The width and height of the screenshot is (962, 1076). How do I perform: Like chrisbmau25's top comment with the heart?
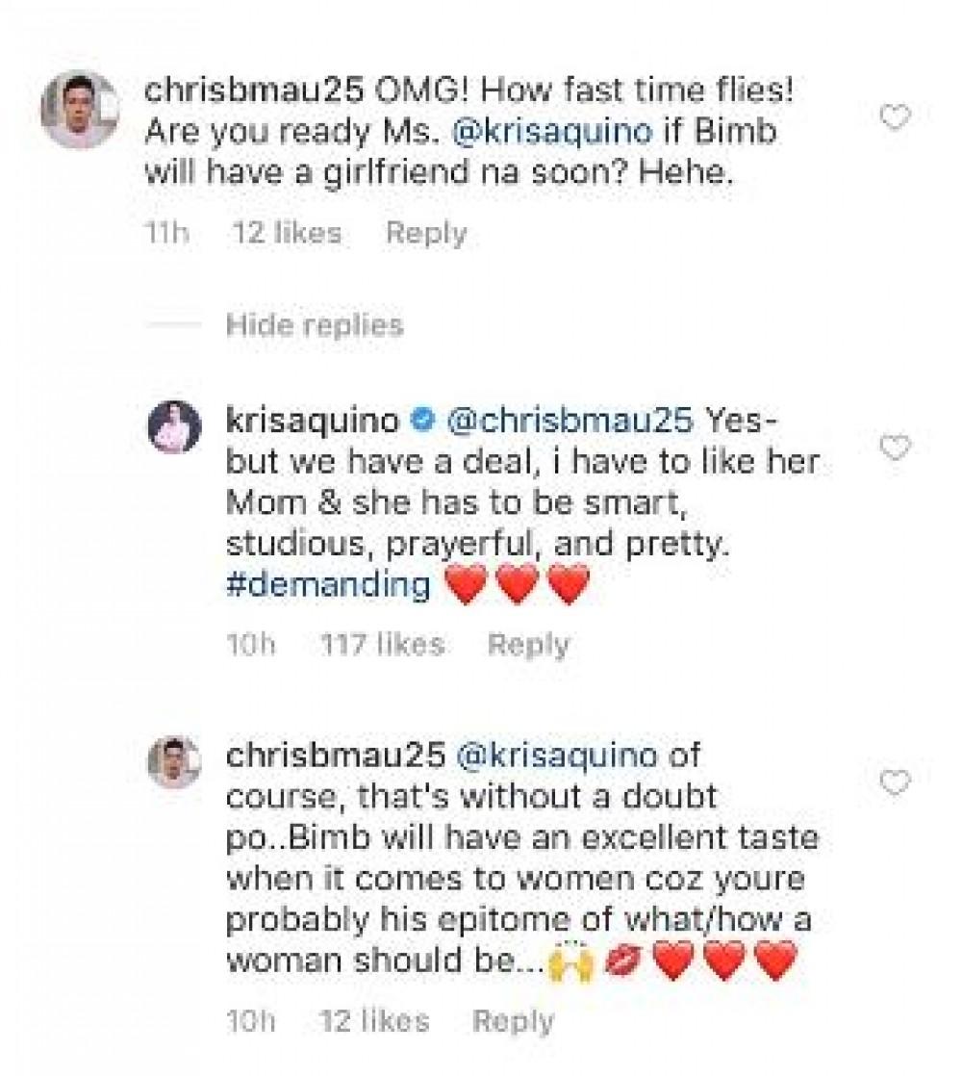[896, 118]
